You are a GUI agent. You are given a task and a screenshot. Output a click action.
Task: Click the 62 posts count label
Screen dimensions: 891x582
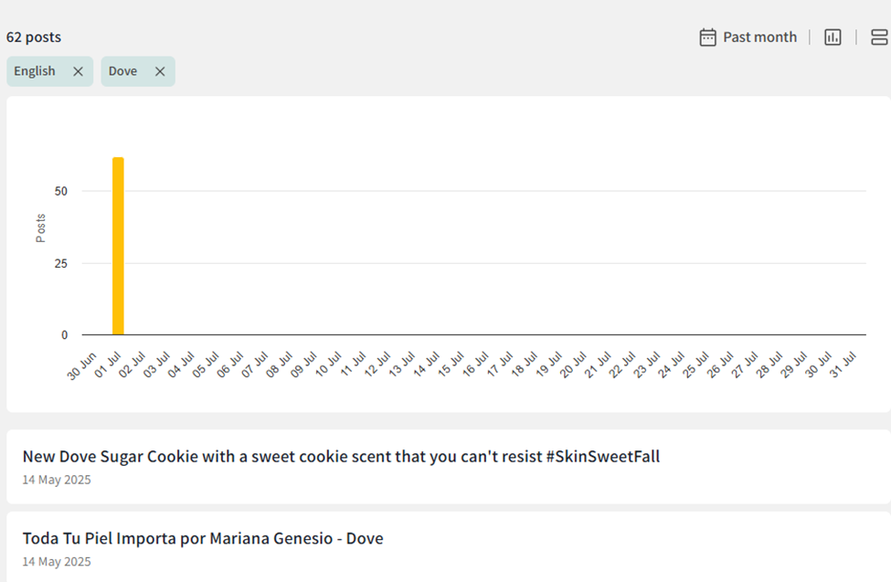coord(34,37)
